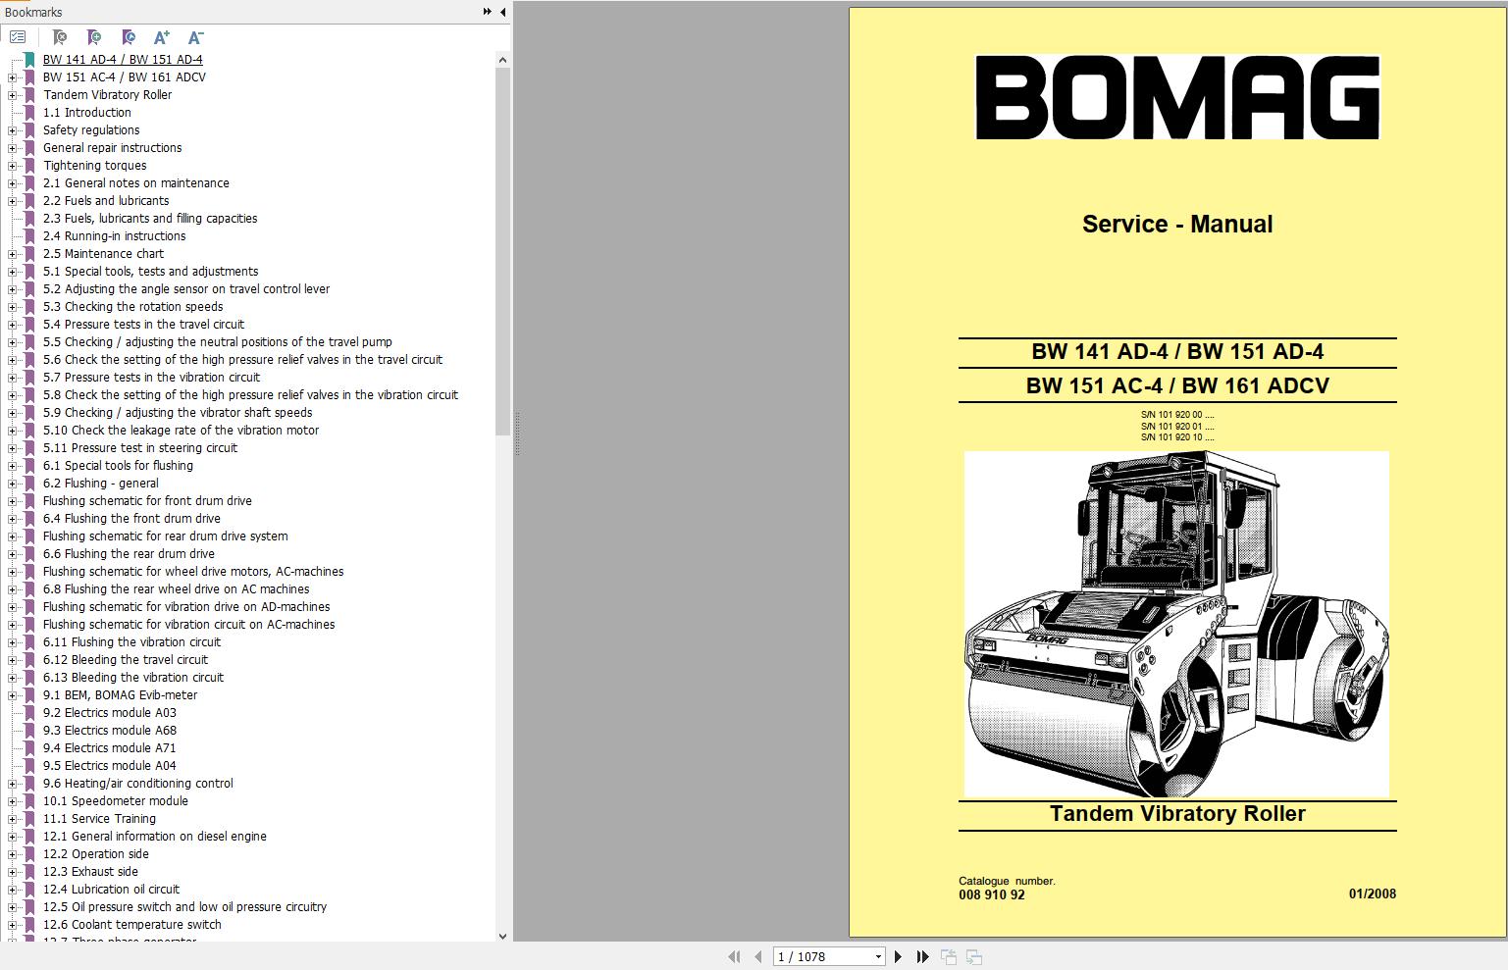Image resolution: width=1508 pixels, height=970 pixels.
Task: Open 2.3 Fuels, lubricants and filling capacities
Action: [x=150, y=219]
